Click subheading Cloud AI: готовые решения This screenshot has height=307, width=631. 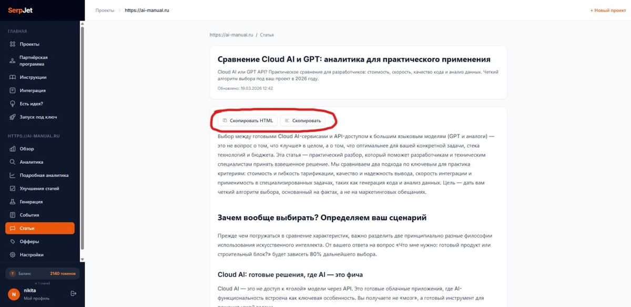coord(290,275)
